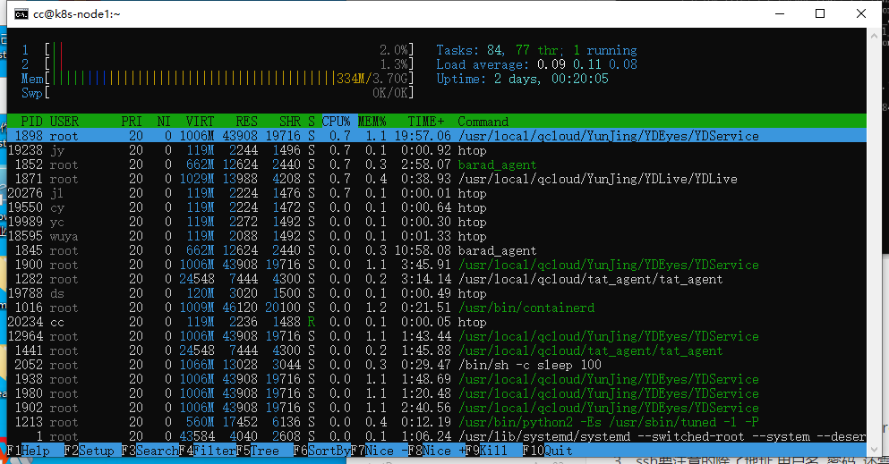Select process 1902 YDService row
The image size is (889, 464).
(x=437, y=408)
